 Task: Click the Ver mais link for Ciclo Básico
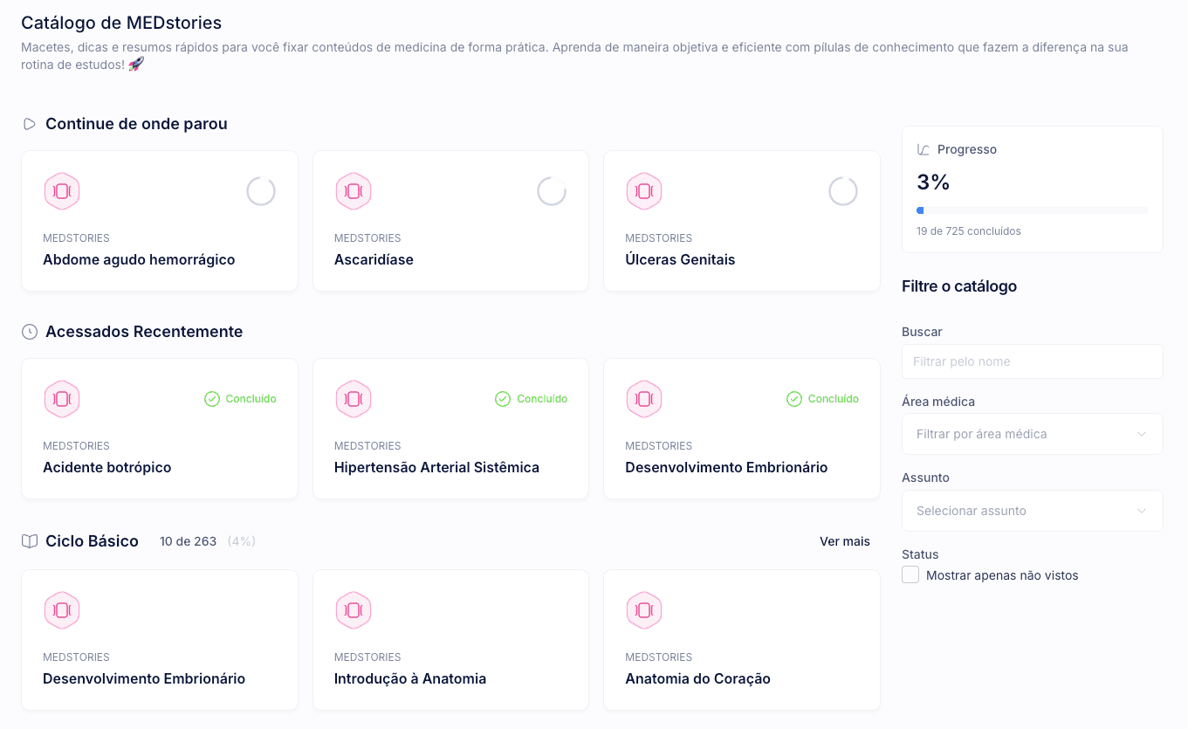tap(845, 541)
